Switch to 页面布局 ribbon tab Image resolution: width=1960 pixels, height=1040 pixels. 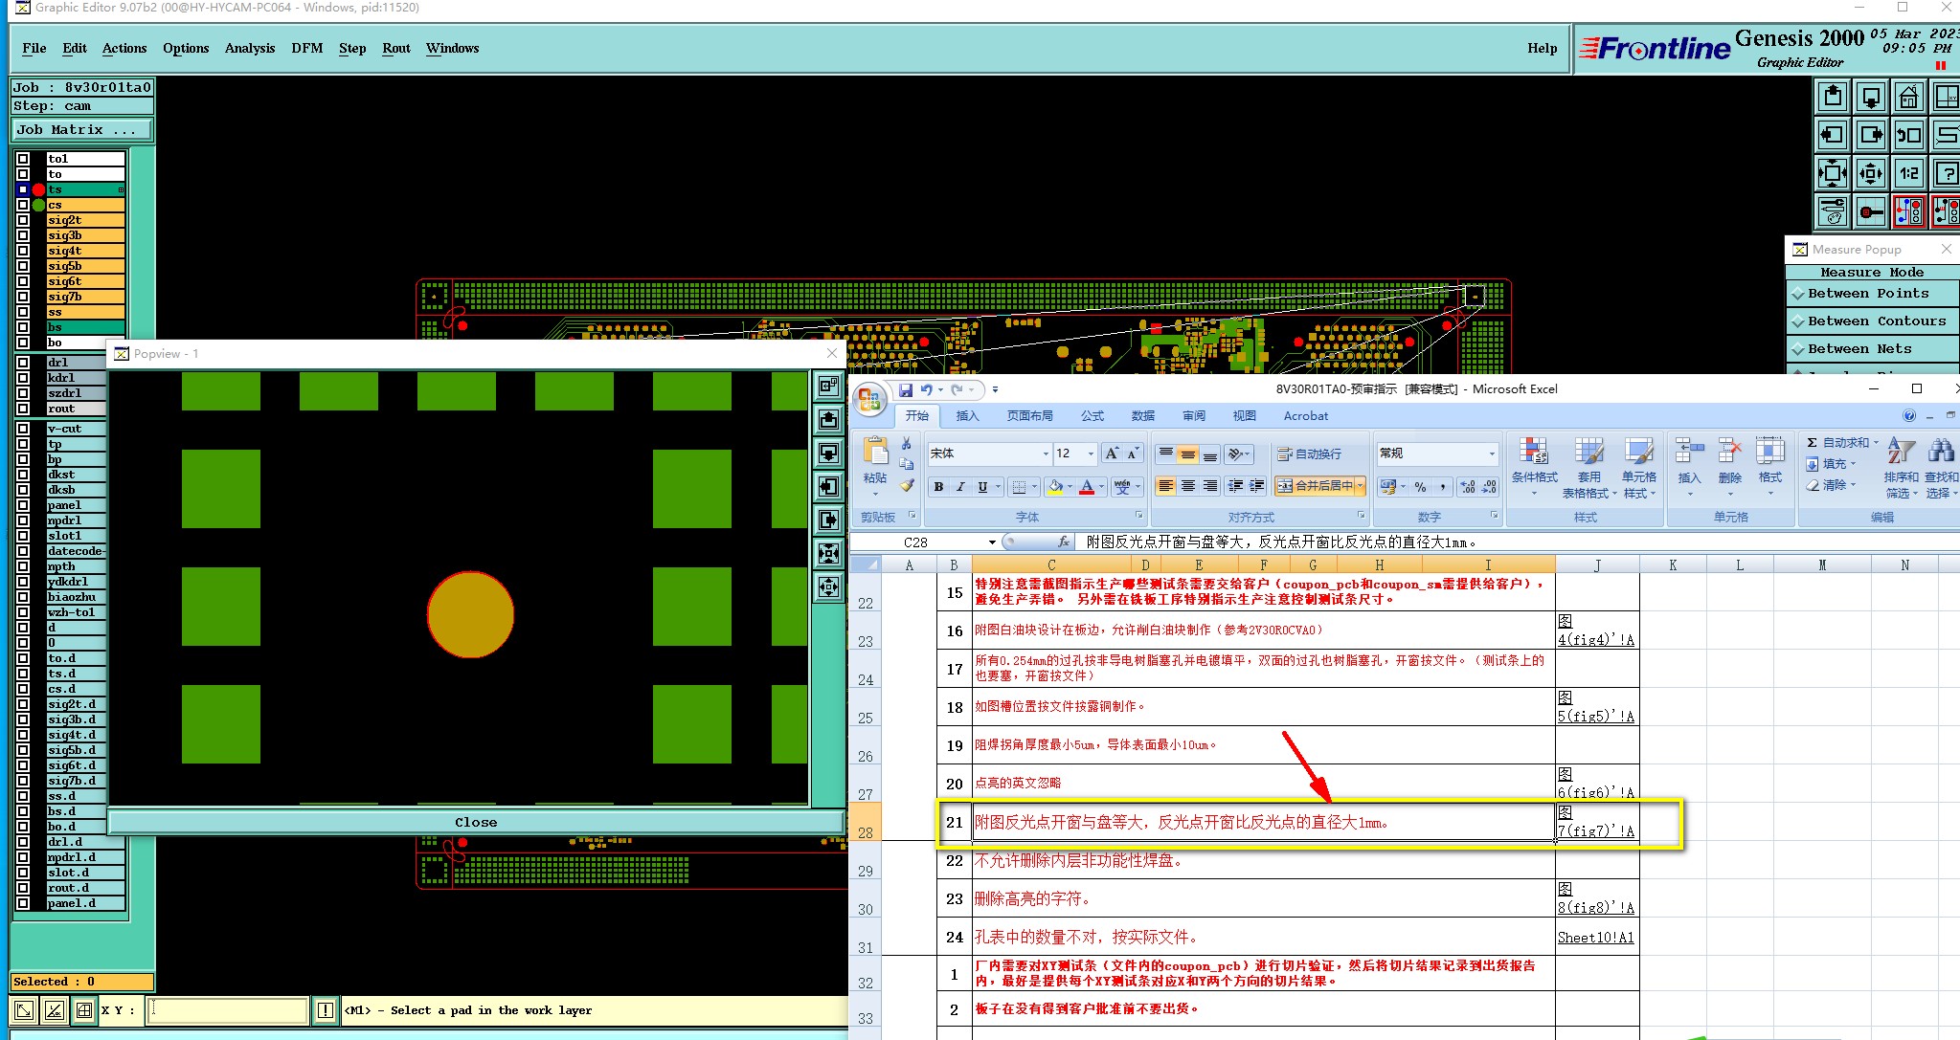point(1029,415)
